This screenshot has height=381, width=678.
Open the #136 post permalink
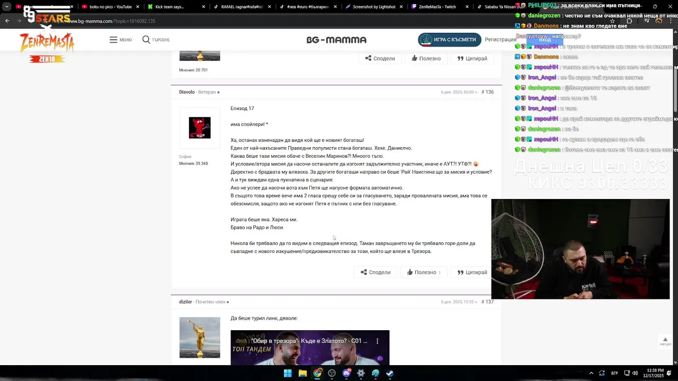point(487,92)
